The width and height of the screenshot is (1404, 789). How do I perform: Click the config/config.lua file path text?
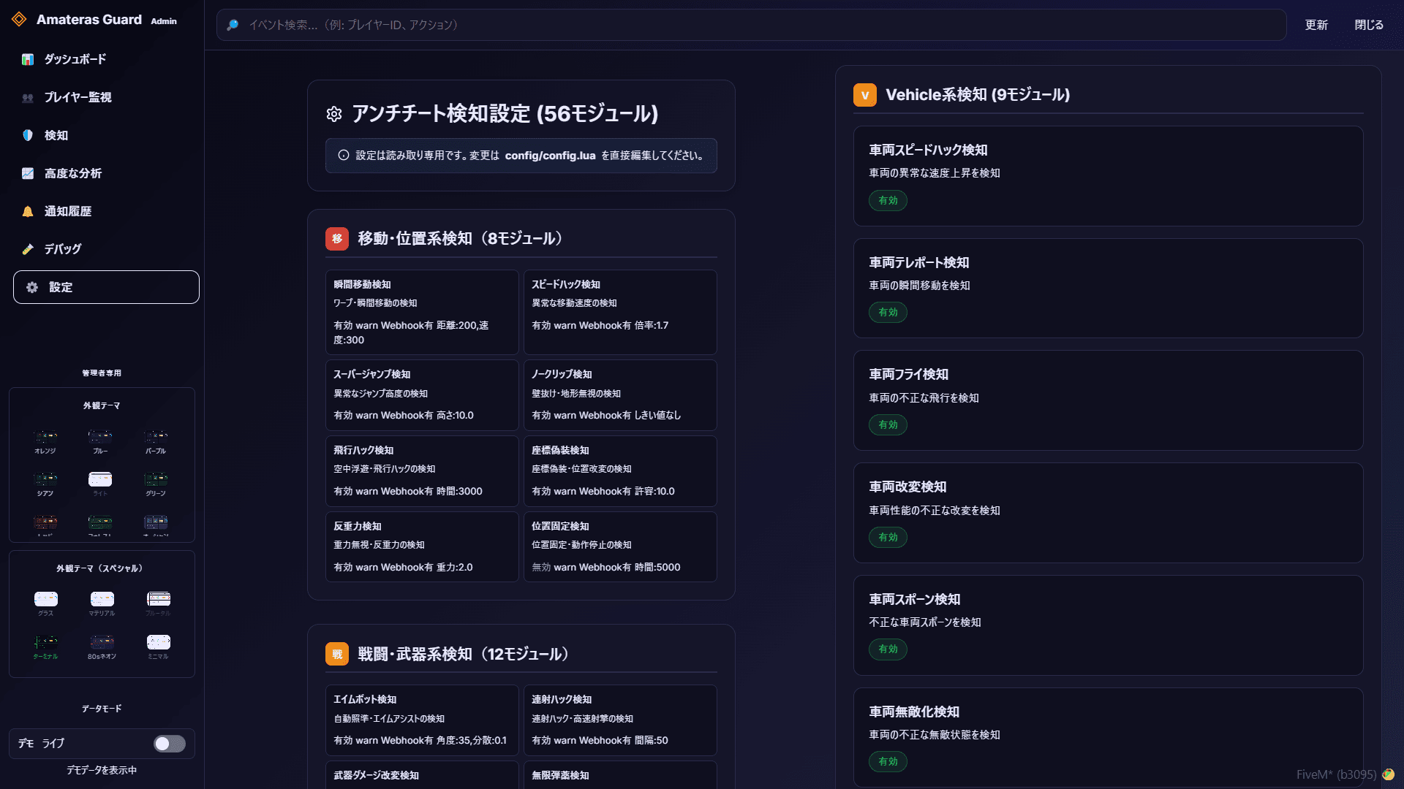550,156
